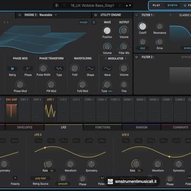Screen dimensions: 191x191
Task: Open the poly kbd Retrig Source dropdown
Action: 40,179
